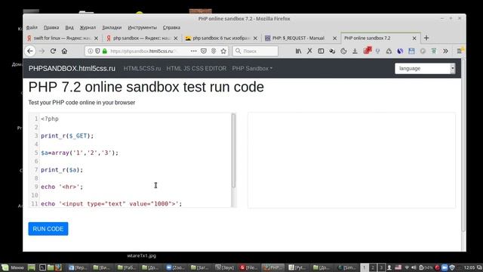Bookmark this page with the star icon
Viewport: 483px width, 272px height.
click(x=223, y=51)
